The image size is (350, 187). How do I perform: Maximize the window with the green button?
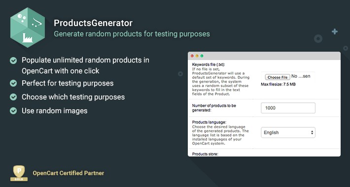click(202, 56)
